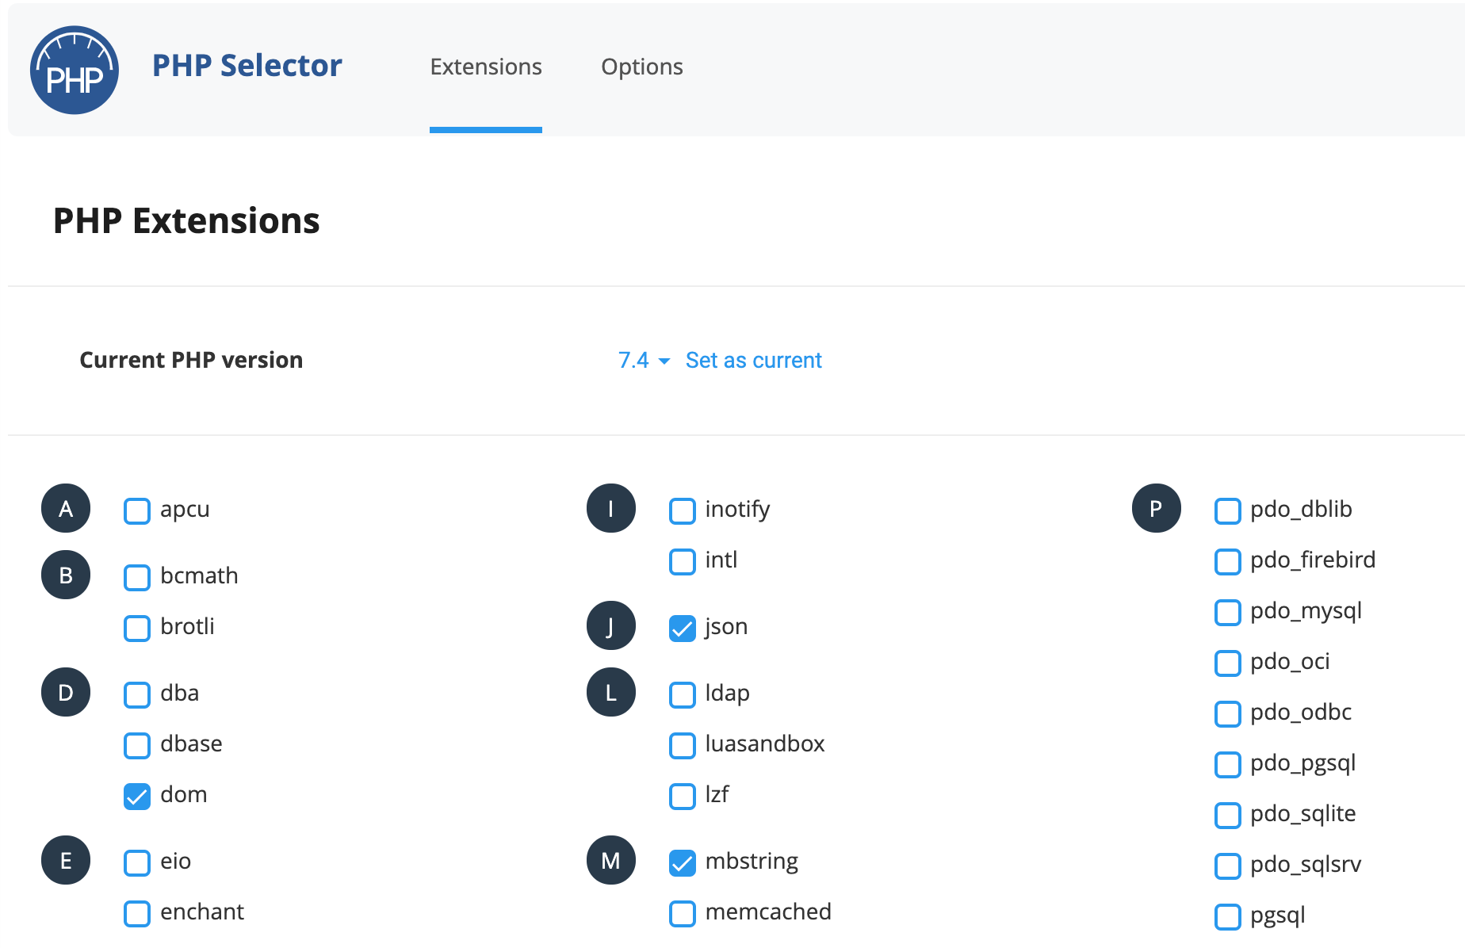Click the letter J section badge

click(610, 626)
